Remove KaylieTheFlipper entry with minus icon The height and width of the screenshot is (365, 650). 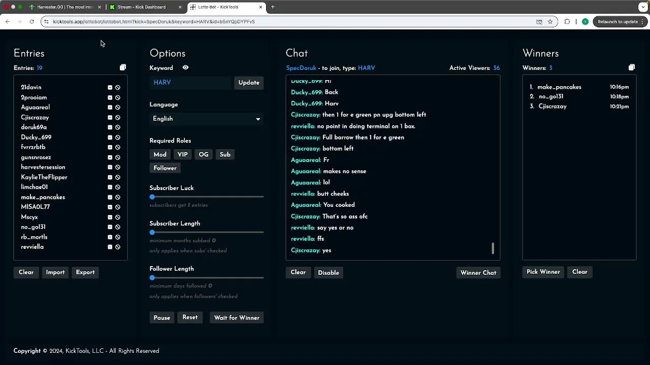[x=110, y=177]
